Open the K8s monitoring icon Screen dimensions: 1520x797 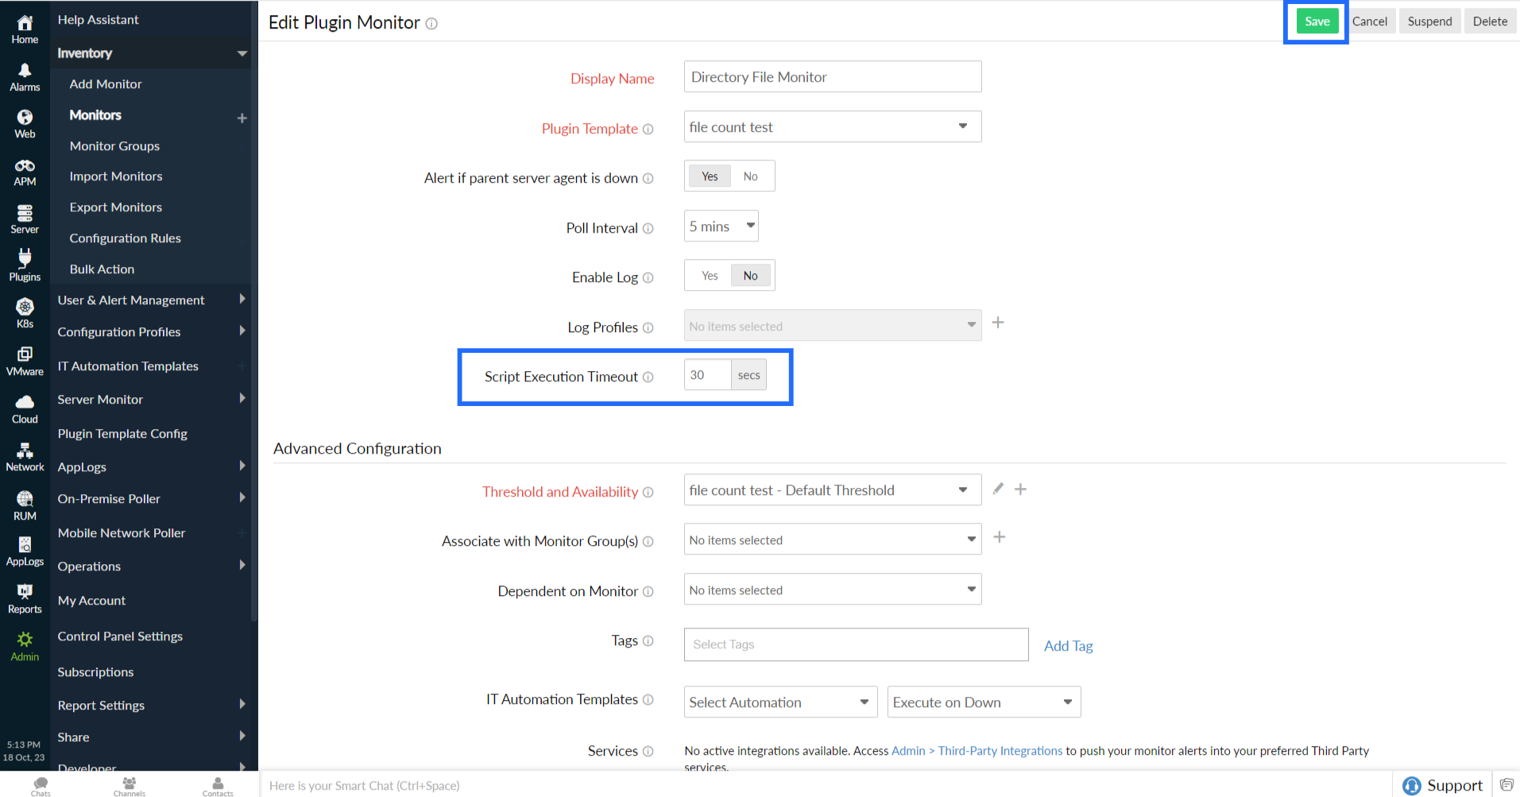click(25, 313)
